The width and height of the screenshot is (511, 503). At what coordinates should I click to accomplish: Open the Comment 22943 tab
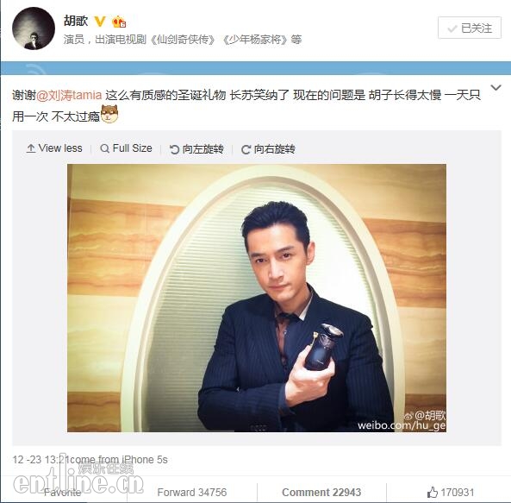point(321,492)
